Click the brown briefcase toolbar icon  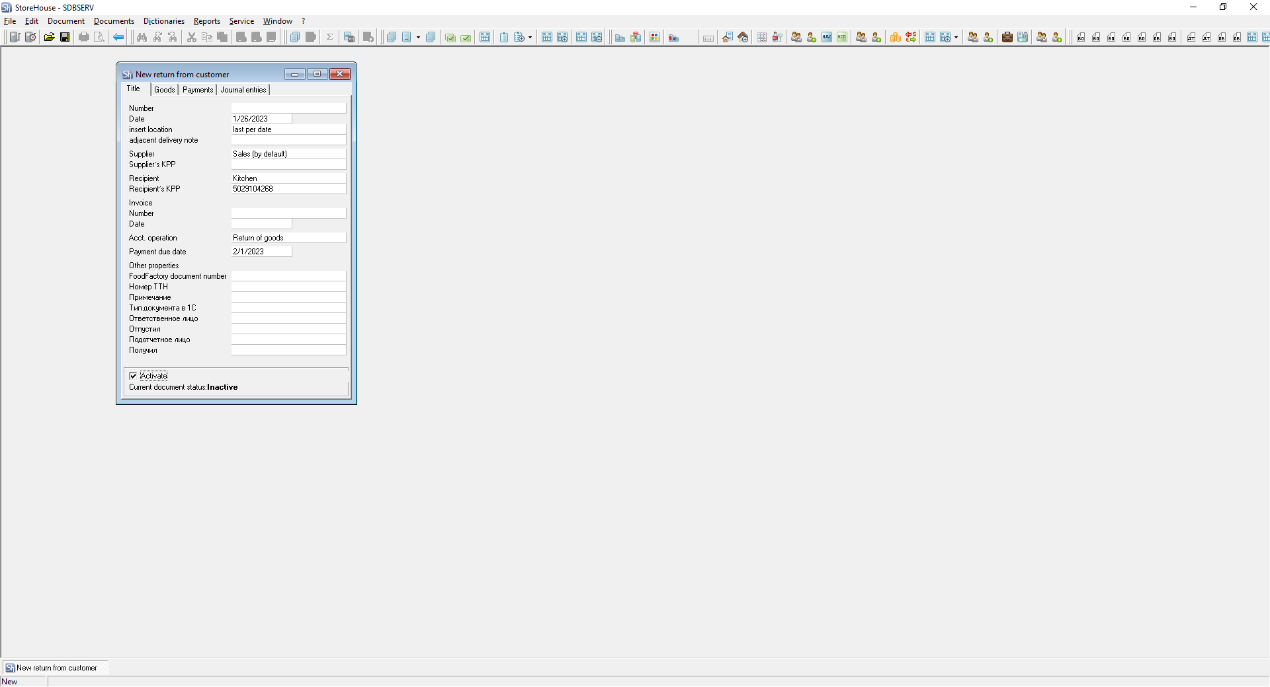click(1007, 37)
